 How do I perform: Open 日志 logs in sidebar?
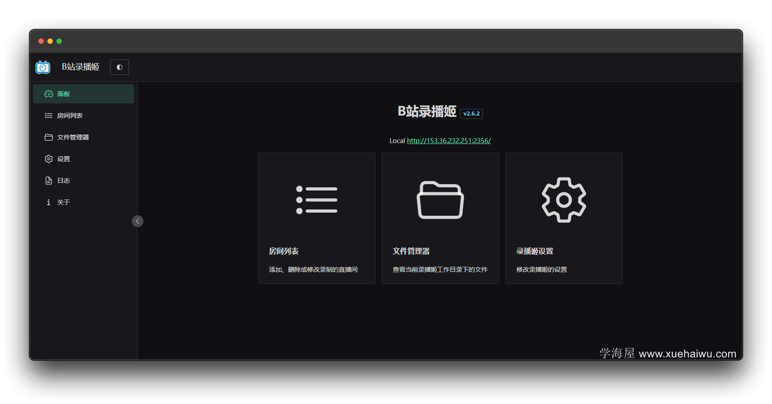pos(83,181)
